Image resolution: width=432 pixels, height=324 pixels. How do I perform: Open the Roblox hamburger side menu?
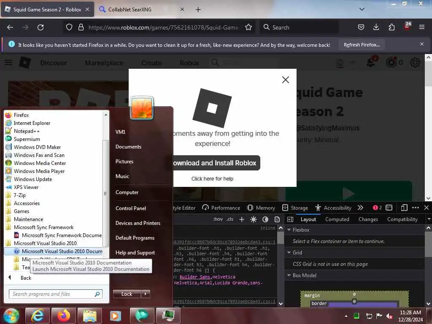tap(8, 62)
